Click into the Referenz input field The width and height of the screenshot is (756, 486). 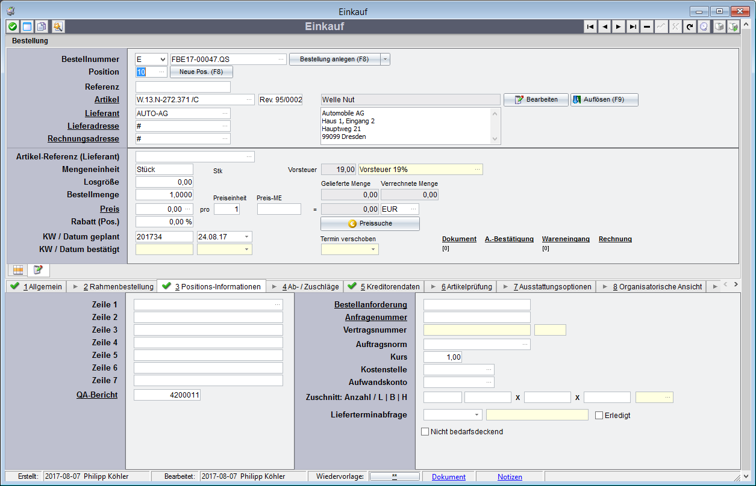click(183, 87)
